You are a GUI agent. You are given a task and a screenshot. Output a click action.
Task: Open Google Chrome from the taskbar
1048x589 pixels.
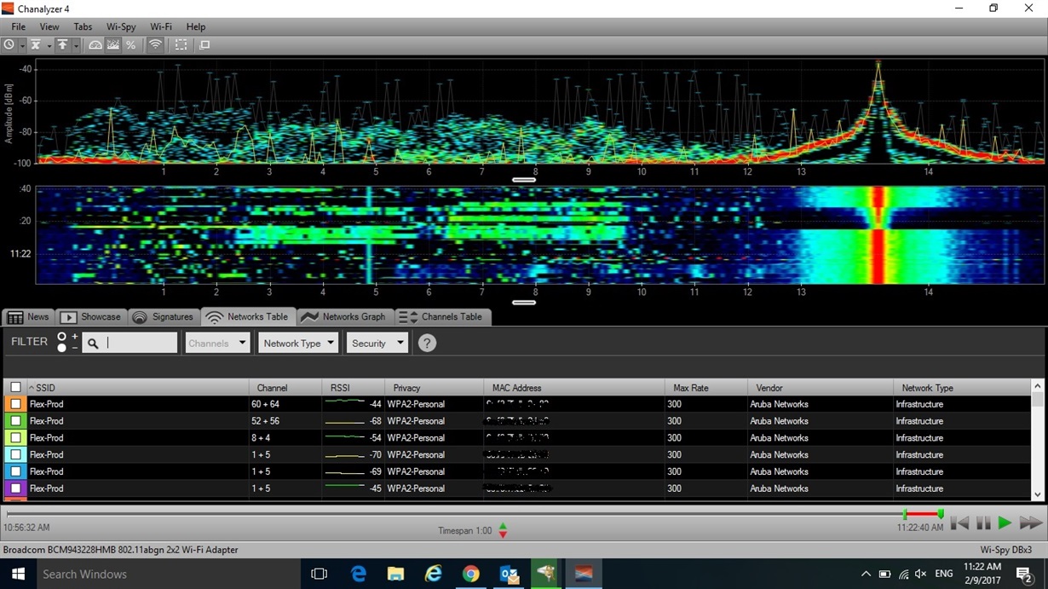tap(471, 574)
